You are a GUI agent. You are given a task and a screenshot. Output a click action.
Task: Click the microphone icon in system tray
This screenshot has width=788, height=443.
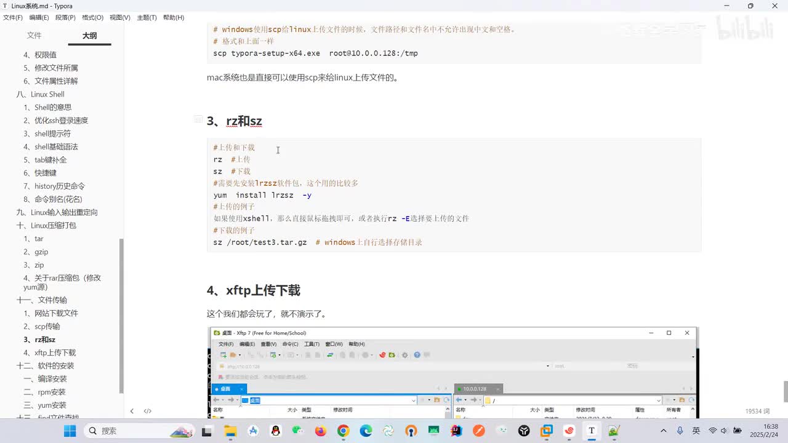[680, 431]
